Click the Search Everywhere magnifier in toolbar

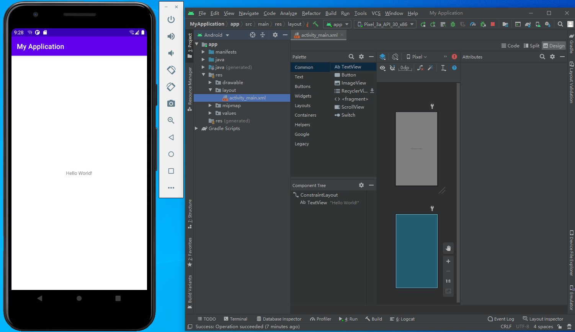pyautogui.click(x=560, y=24)
